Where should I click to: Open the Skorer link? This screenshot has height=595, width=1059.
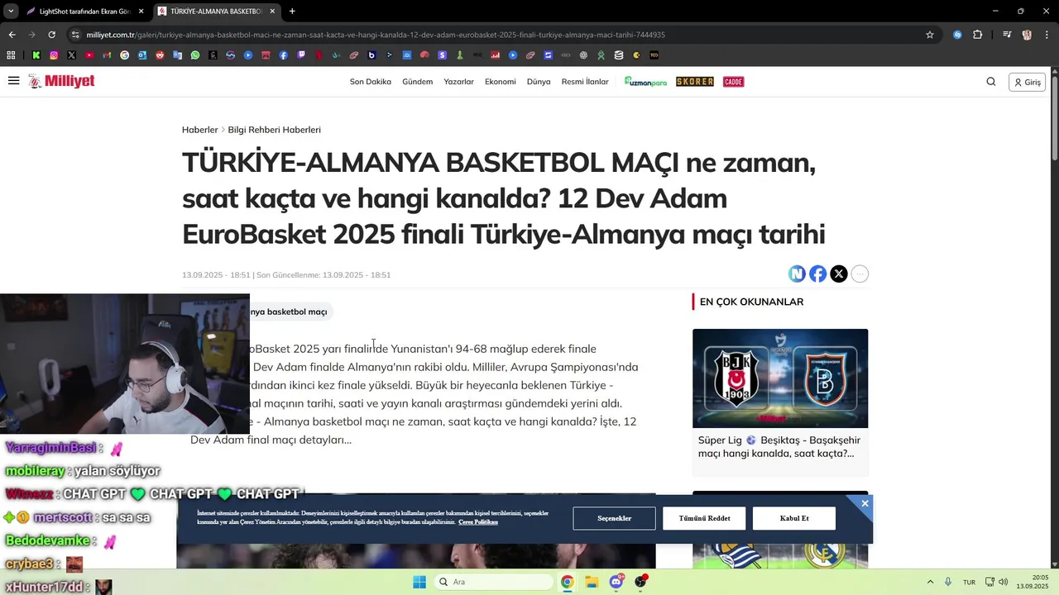pos(695,82)
